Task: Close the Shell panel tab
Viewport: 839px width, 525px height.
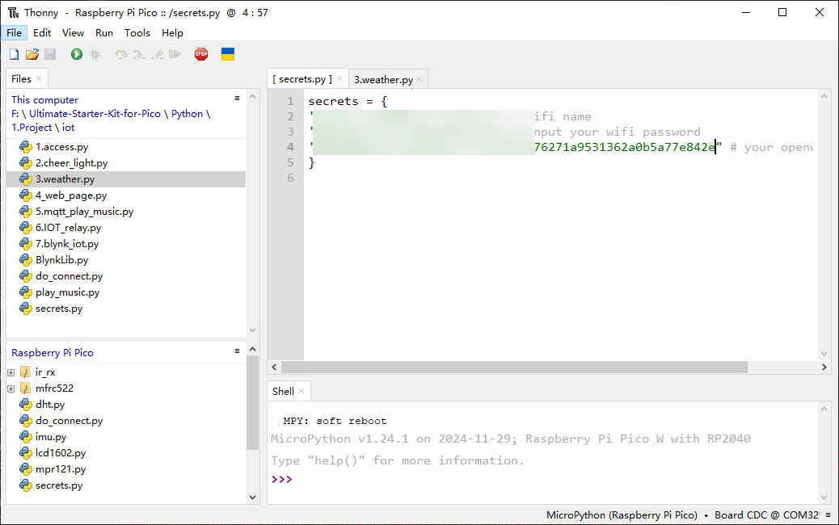Action: (x=301, y=392)
